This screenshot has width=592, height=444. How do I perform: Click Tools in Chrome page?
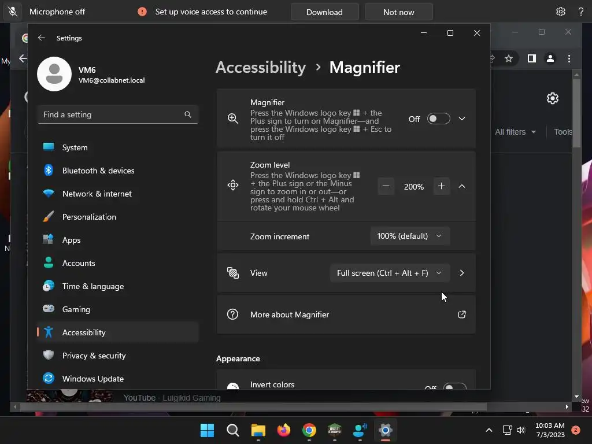pos(563,132)
